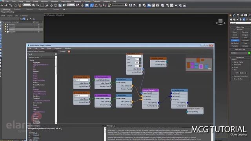The image size is (251, 141).
Task: Toggle frozen state of first scene object row
Action: [x=38, y=25]
